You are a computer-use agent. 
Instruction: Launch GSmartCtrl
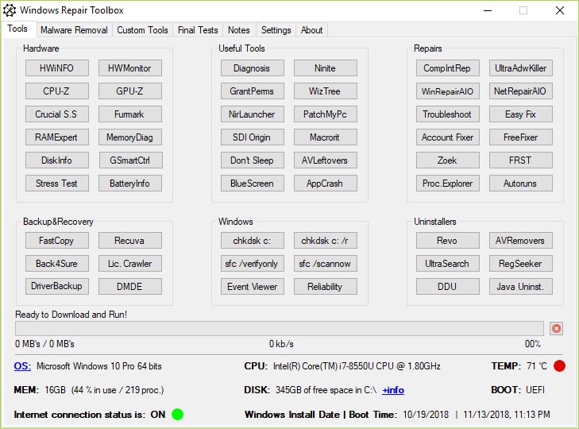pyautogui.click(x=130, y=160)
